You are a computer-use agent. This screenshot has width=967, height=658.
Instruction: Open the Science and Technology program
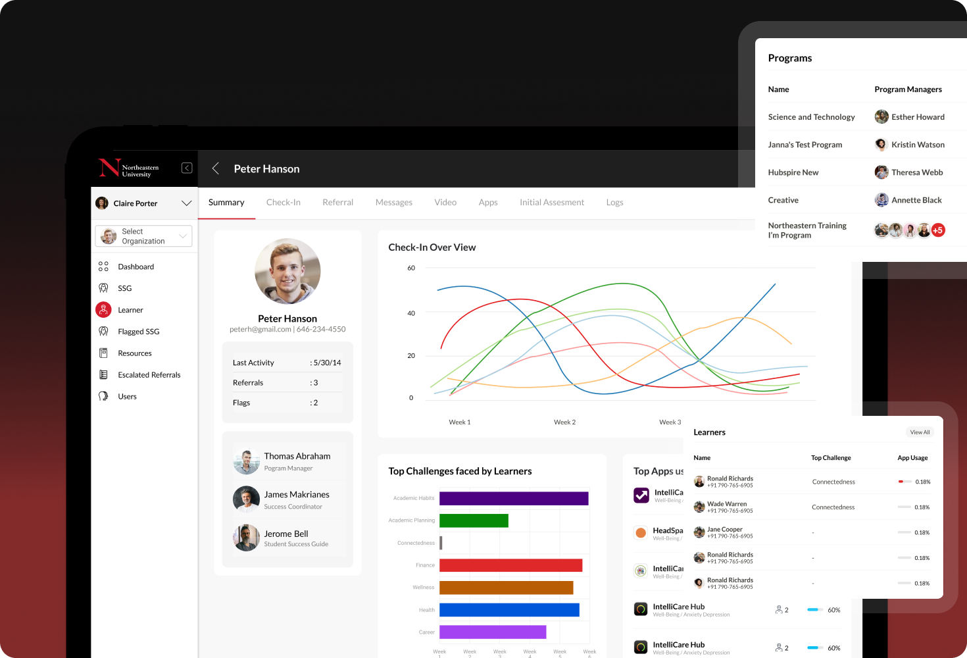[811, 117]
